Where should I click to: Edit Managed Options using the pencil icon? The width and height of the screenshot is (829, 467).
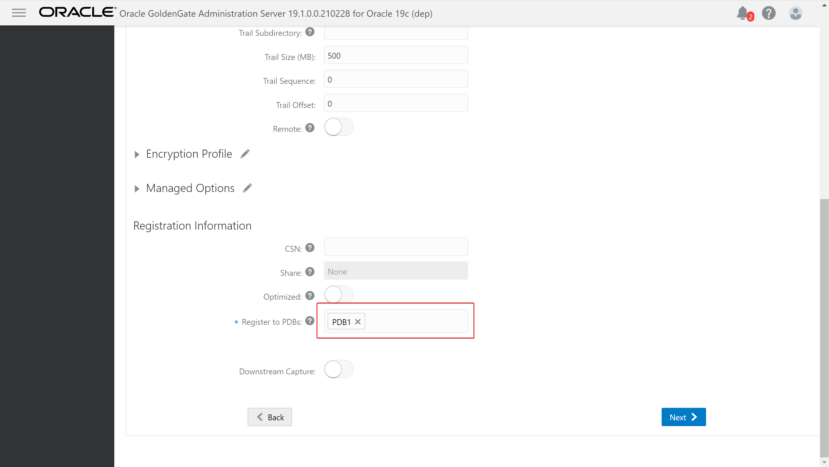pyautogui.click(x=247, y=188)
